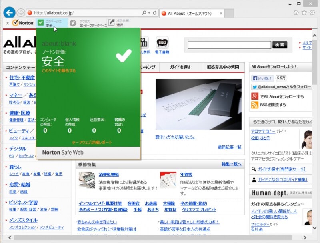The height and width of the screenshot is (243, 320).
Task: Click the 検索 search button
Action: coord(280,45)
